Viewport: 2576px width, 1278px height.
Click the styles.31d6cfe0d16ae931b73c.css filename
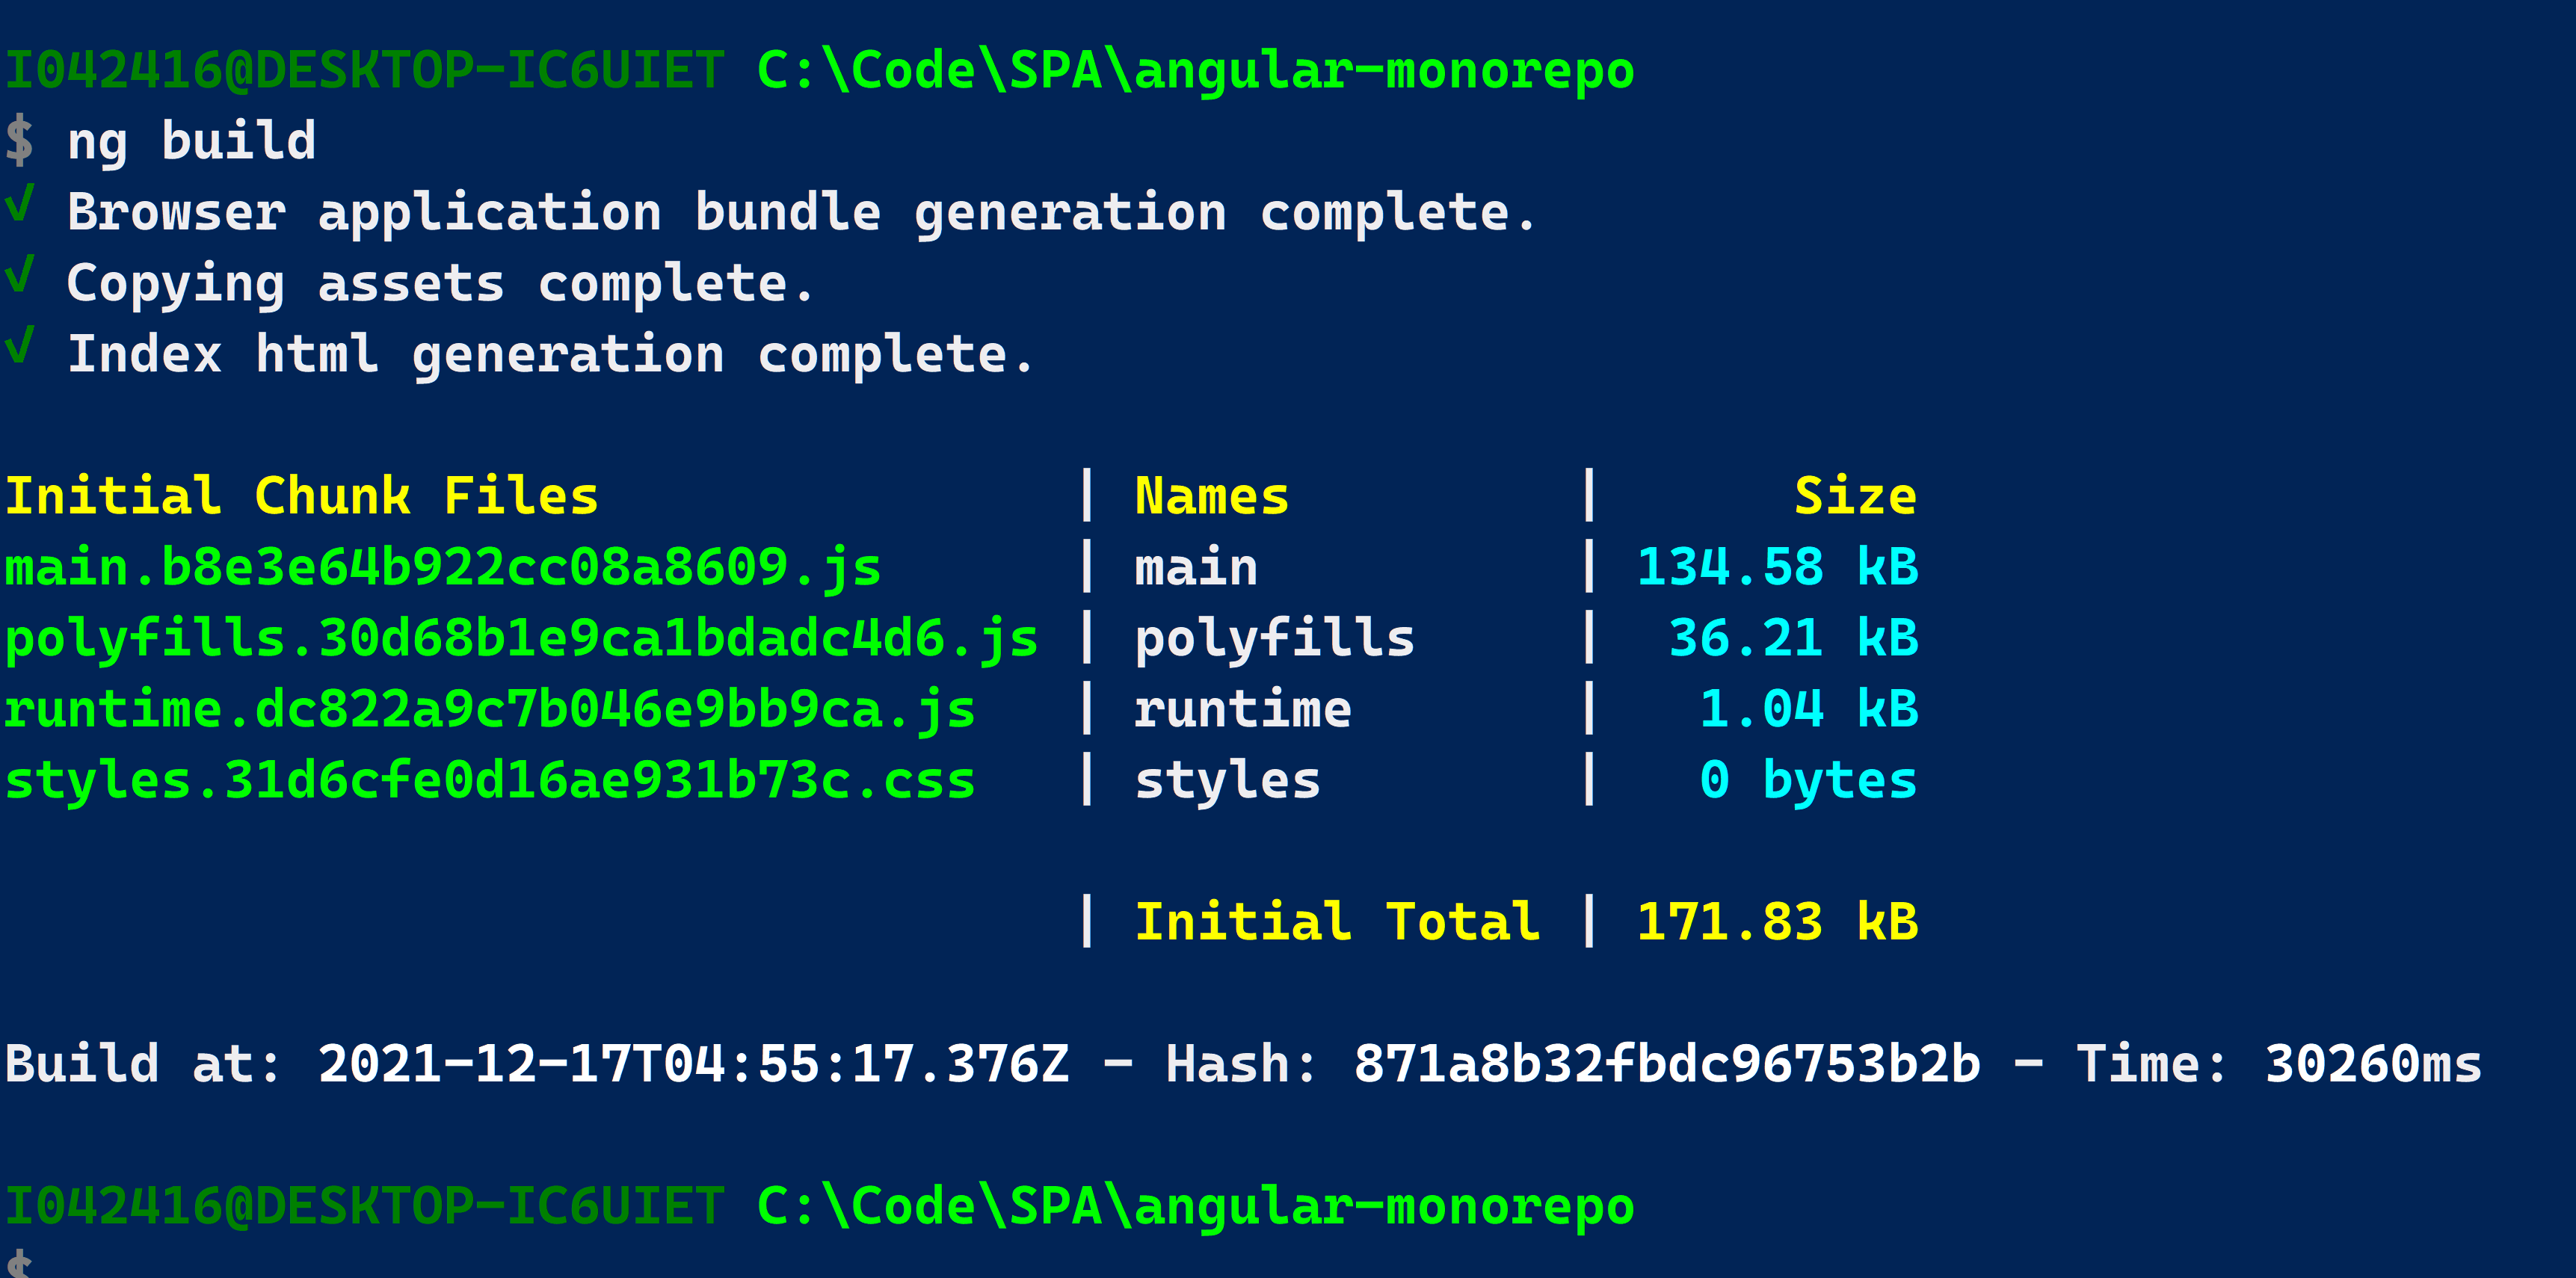(490, 781)
